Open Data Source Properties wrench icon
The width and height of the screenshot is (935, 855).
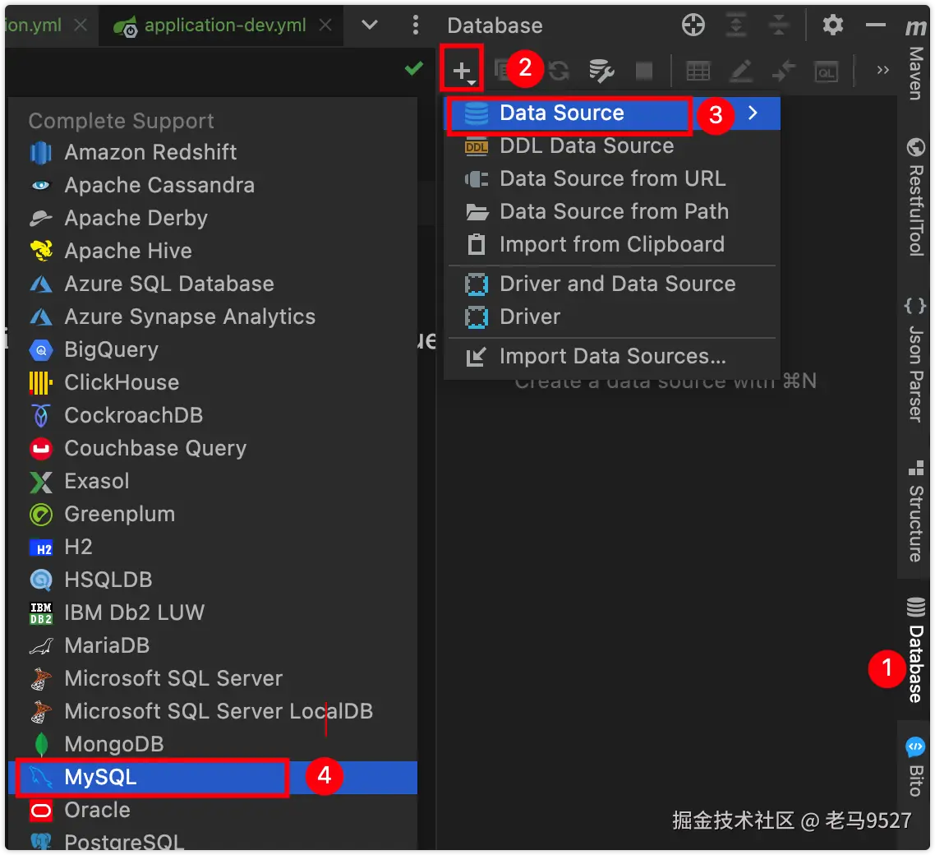(x=601, y=71)
